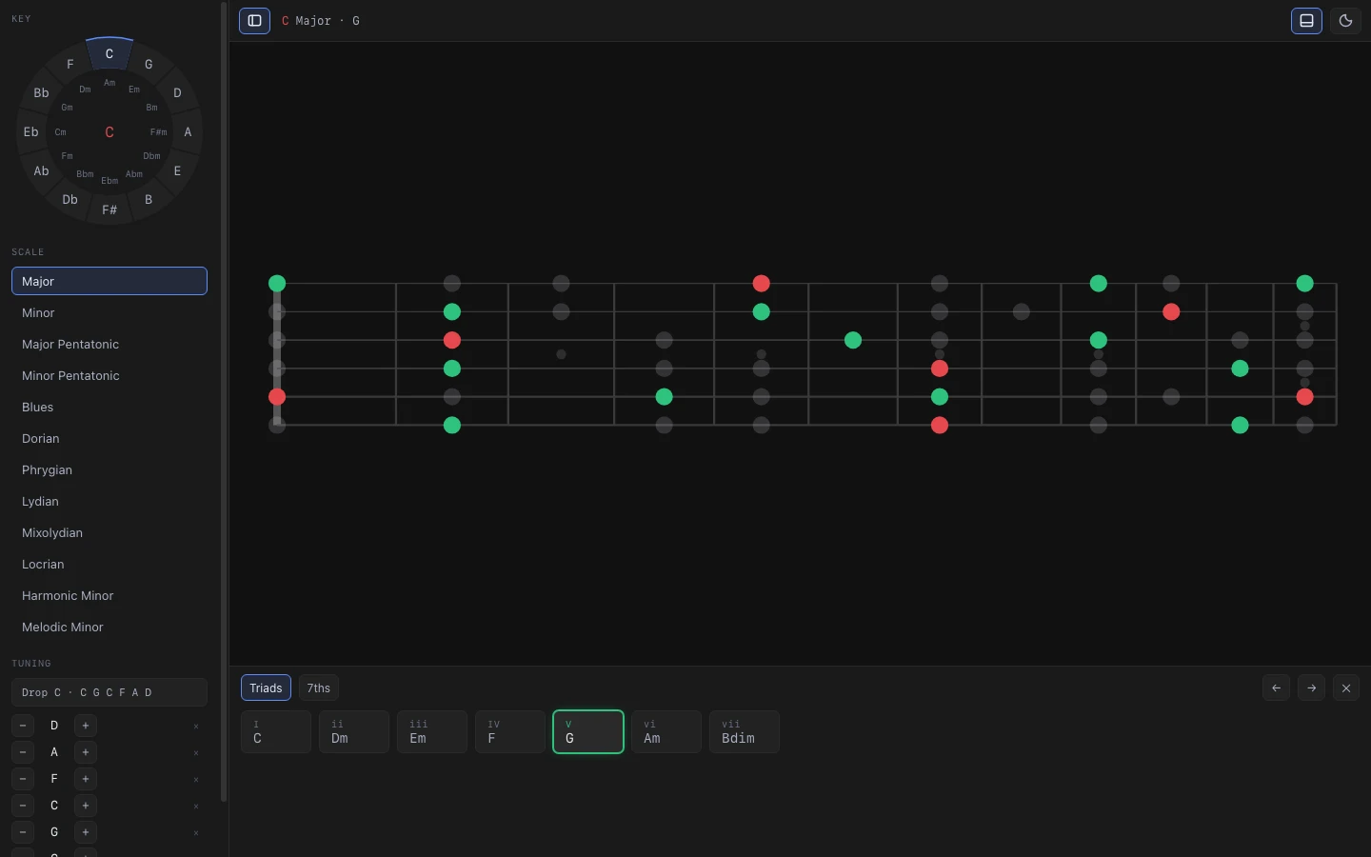Pick key B on circle of fifths
This screenshot has height=857, width=1371.
tap(149, 199)
